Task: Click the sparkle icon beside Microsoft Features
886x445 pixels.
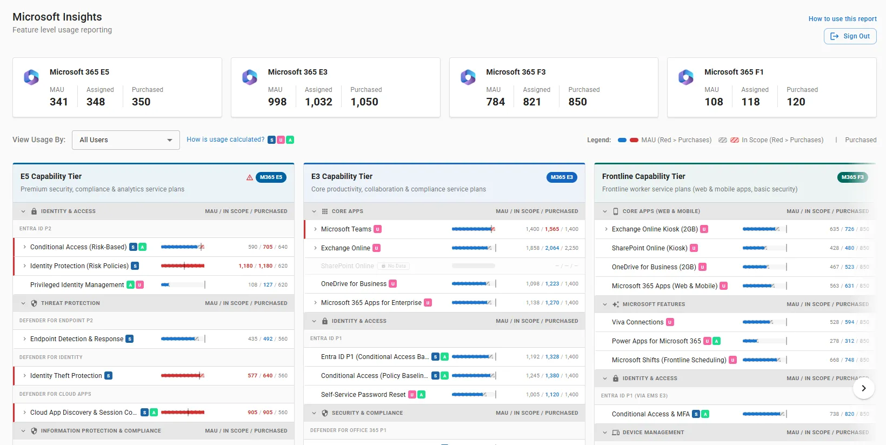Action: pyautogui.click(x=616, y=304)
